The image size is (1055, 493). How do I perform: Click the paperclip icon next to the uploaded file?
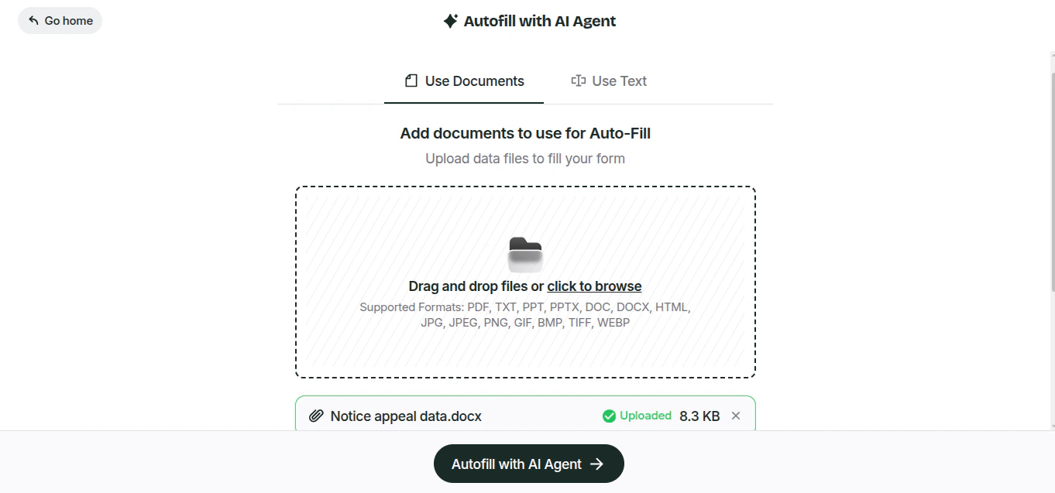(315, 416)
